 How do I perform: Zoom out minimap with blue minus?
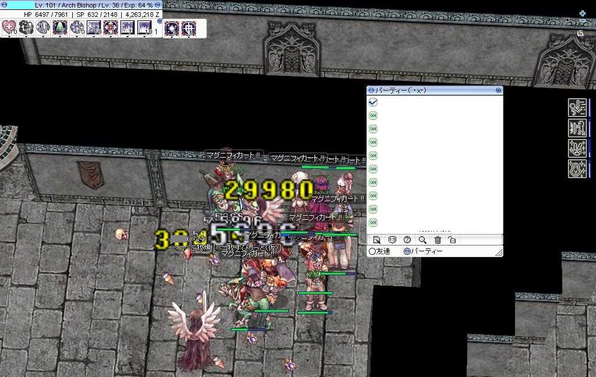[583, 20]
